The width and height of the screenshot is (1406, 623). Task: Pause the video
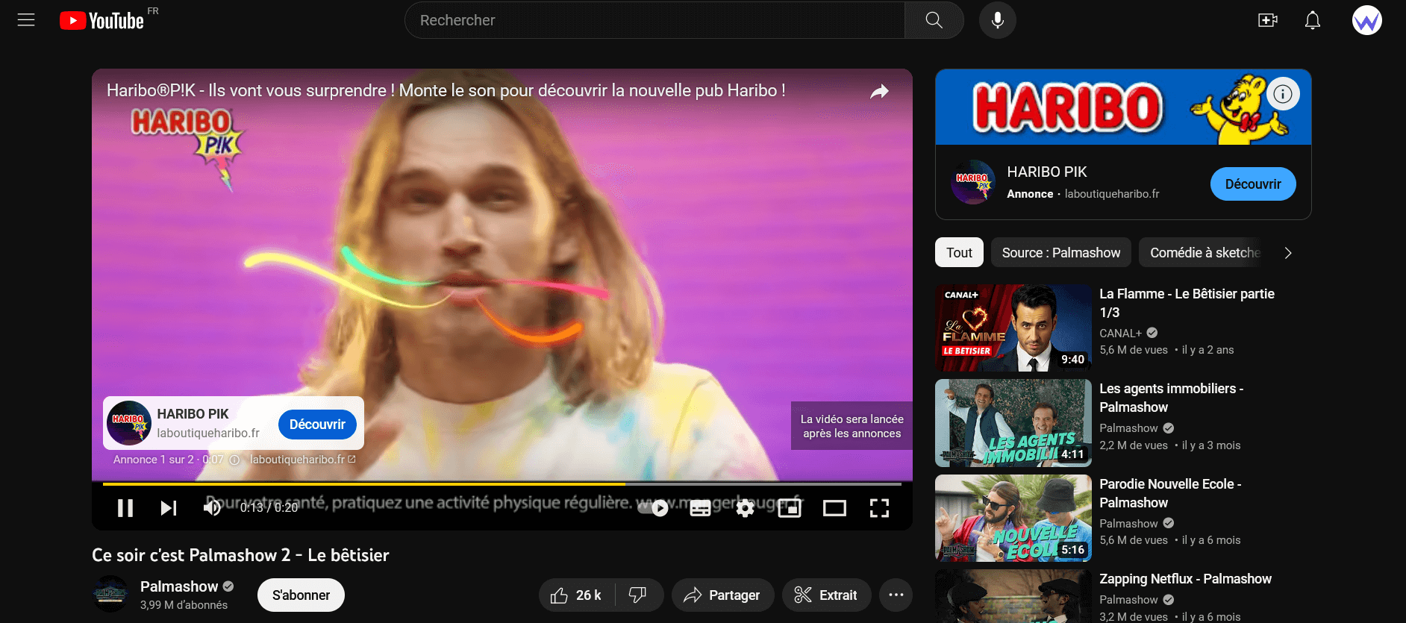pos(125,508)
